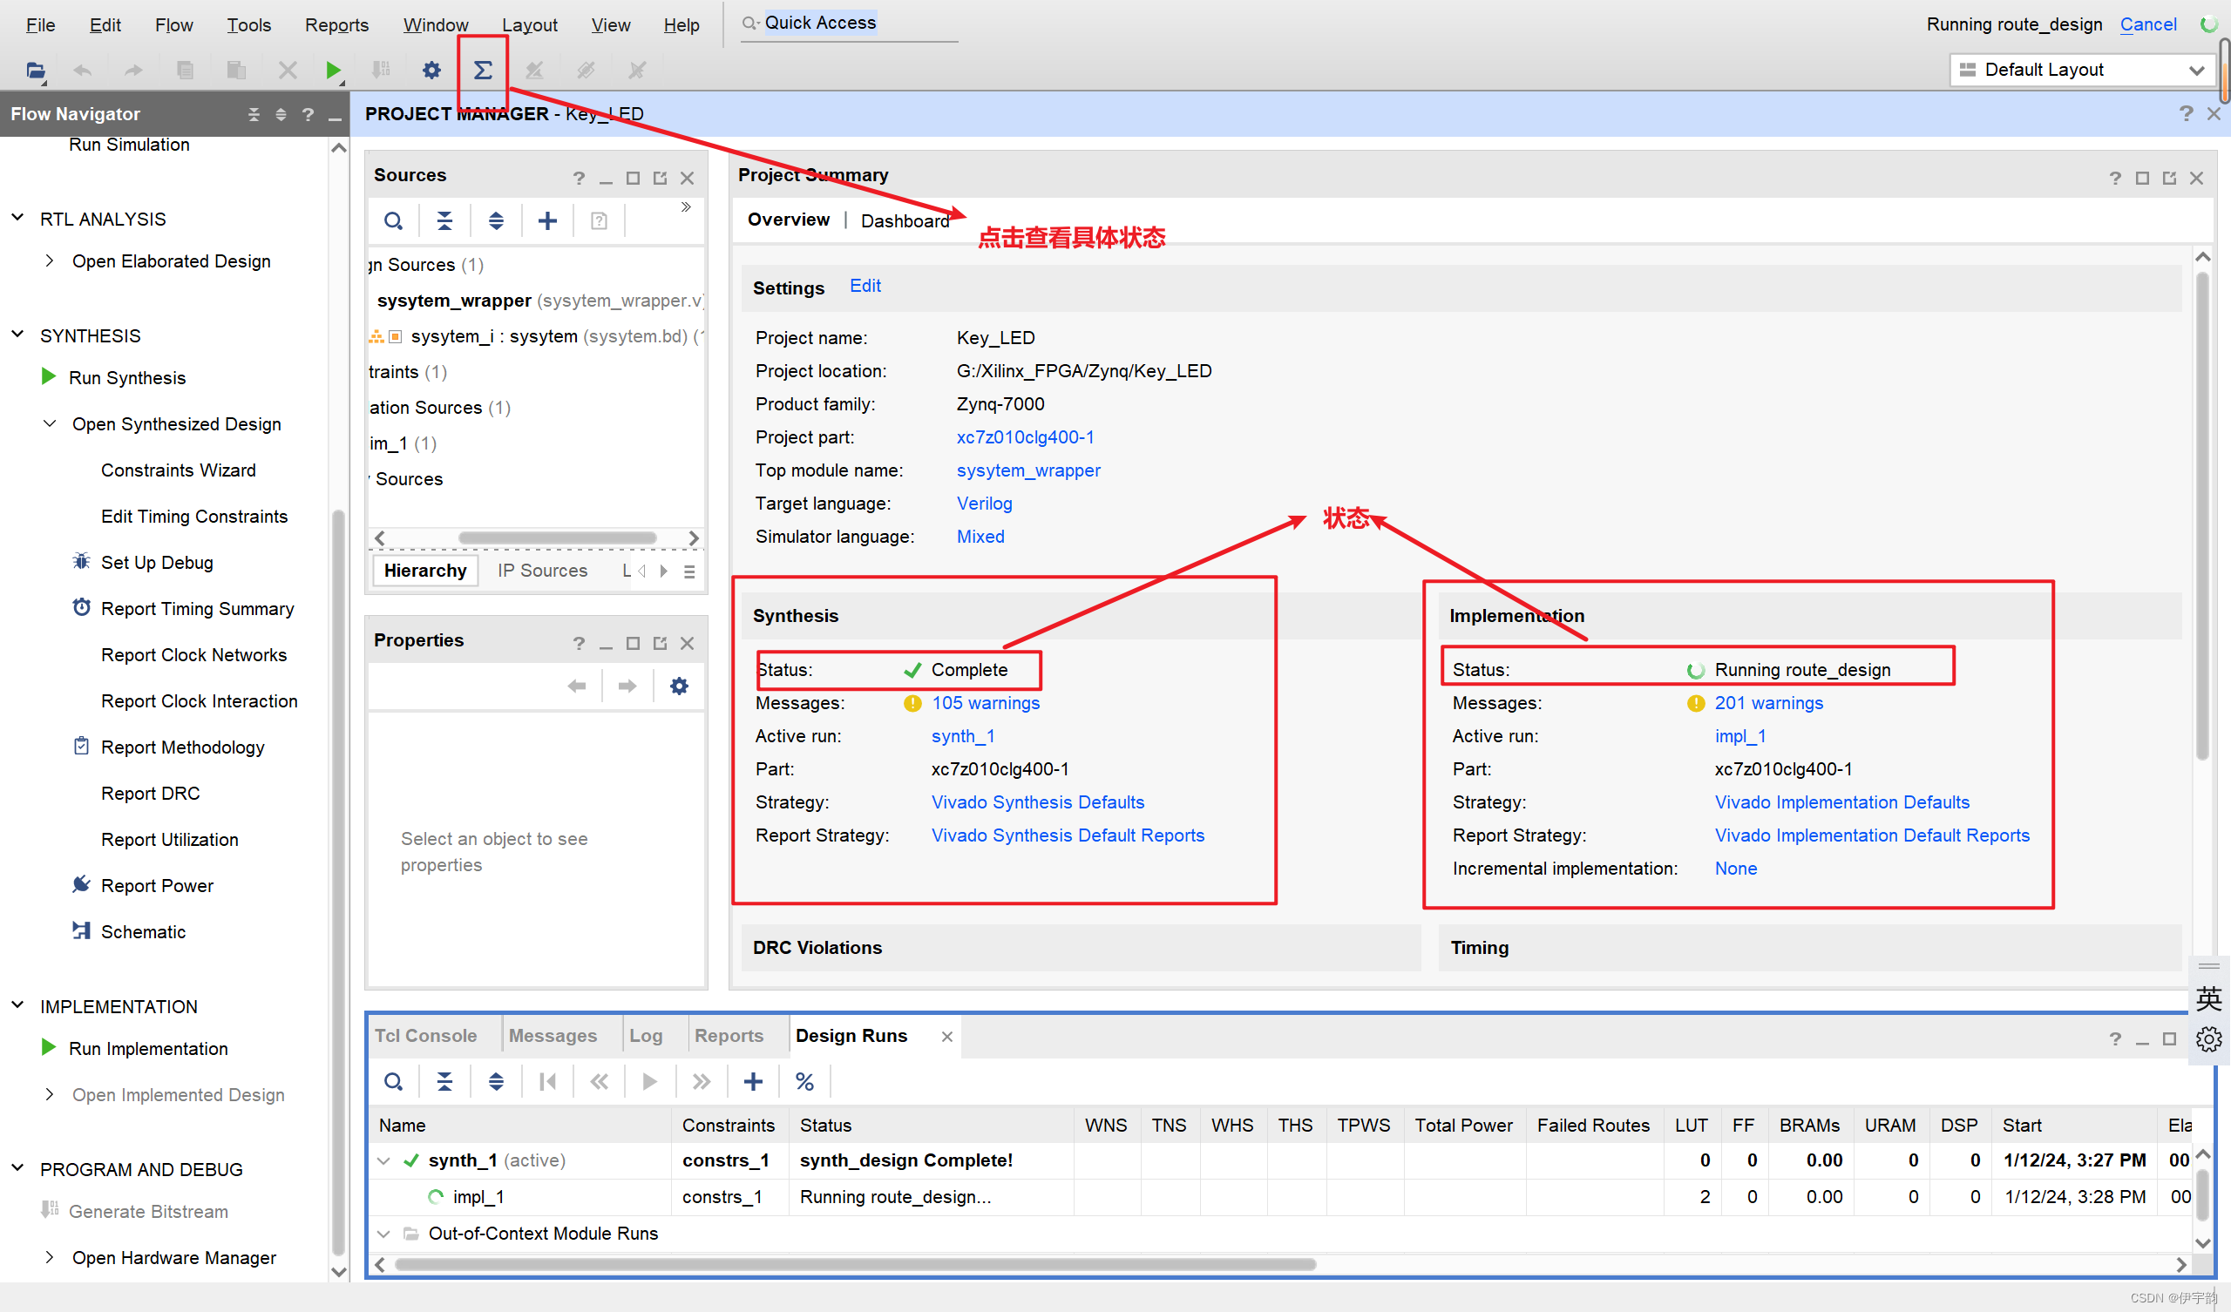Expand Out-of-Context Module Runs

tap(383, 1234)
